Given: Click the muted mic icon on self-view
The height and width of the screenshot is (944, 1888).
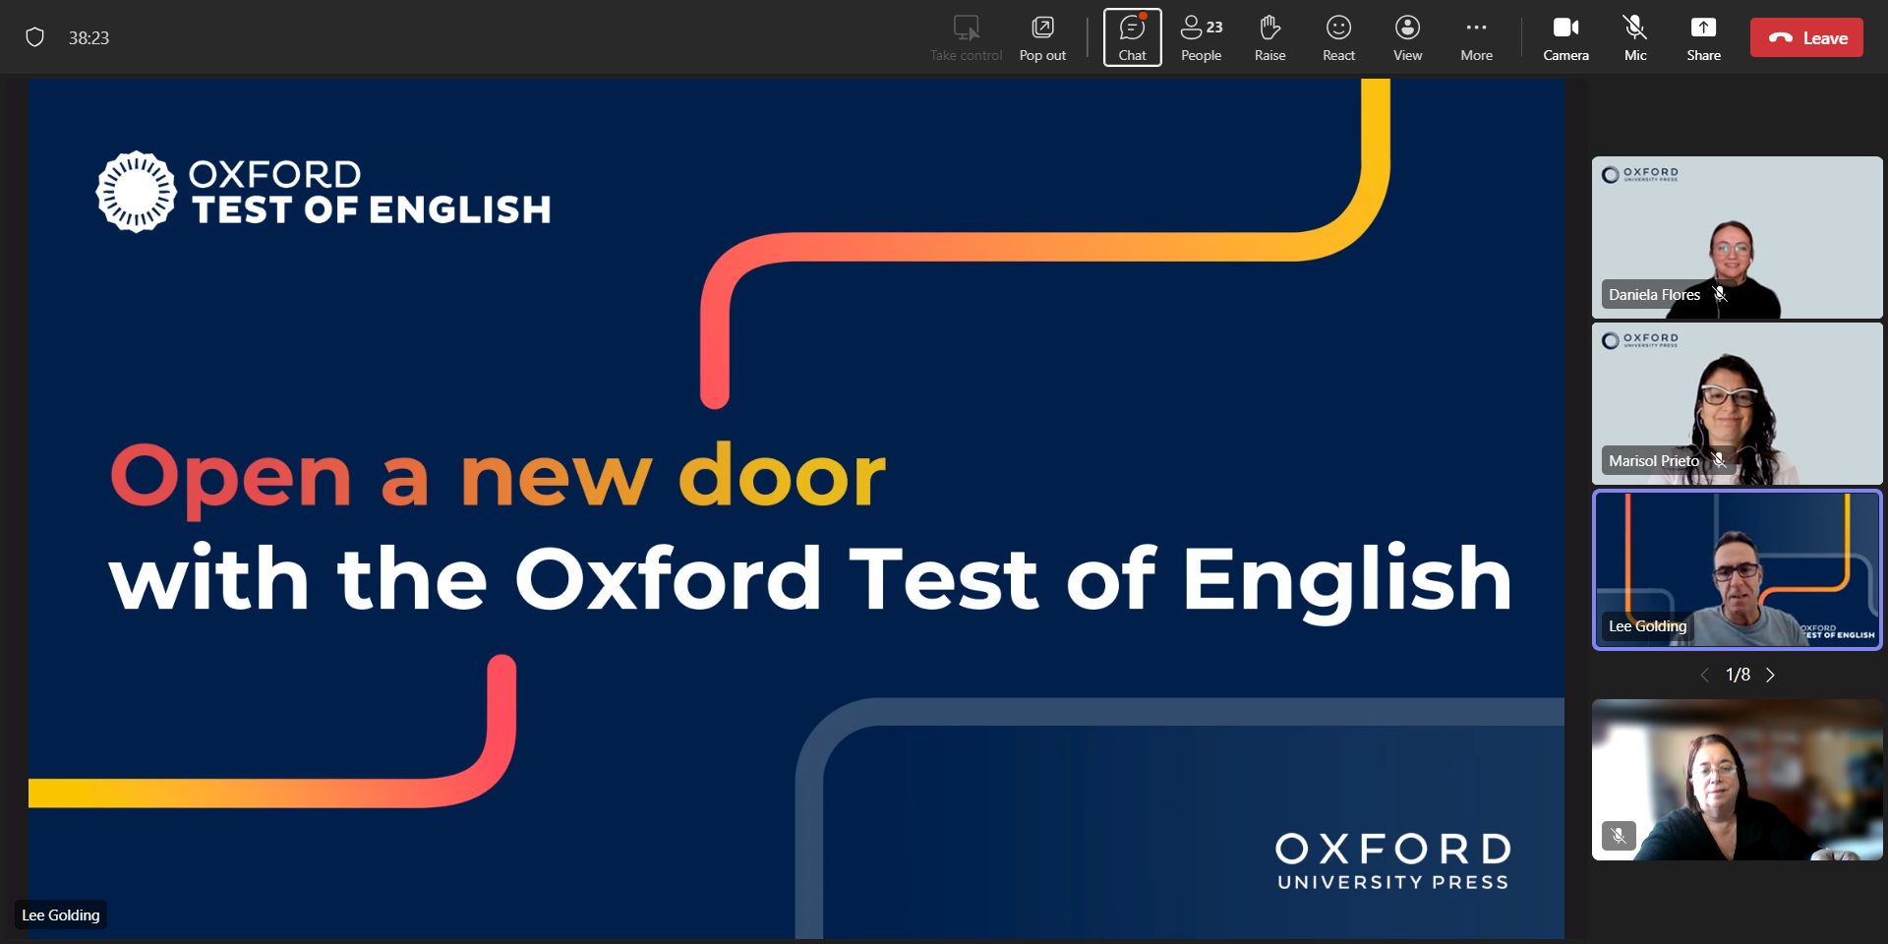Looking at the screenshot, I should [1619, 836].
